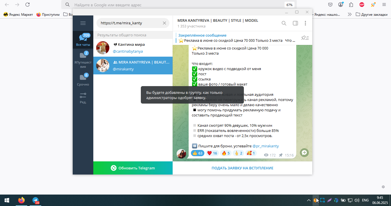Open the Adblock Plus extension icon
The width and height of the screenshot is (391, 206).
(362, 5)
